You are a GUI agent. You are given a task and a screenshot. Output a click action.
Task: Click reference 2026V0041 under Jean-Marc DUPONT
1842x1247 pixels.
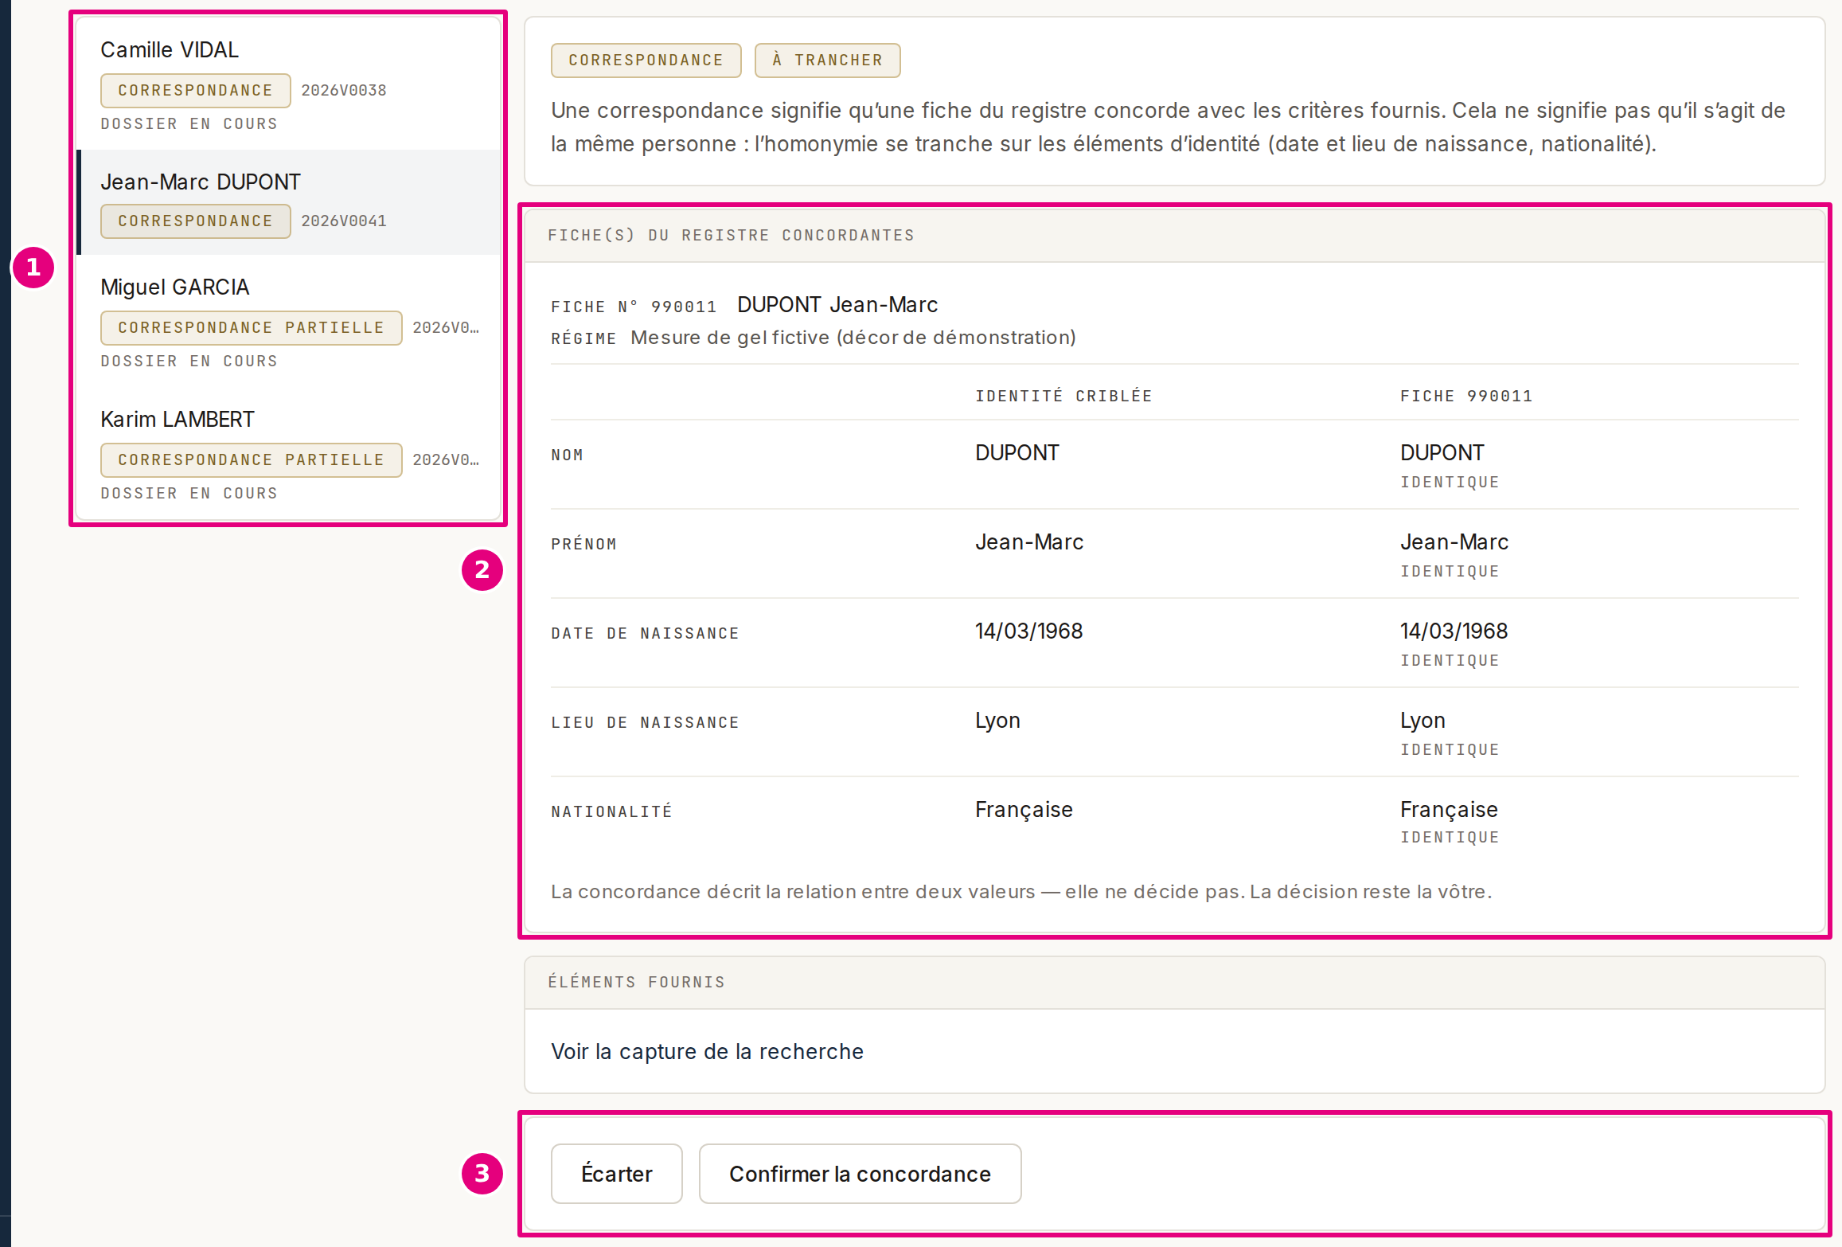click(x=344, y=221)
